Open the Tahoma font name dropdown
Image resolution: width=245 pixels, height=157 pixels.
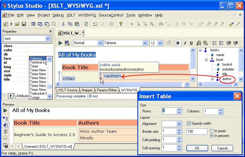pyautogui.click(x=145, y=43)
